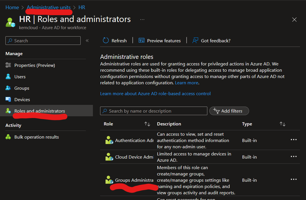Click the Devices monitor icon
This screenshot has width=306, height=200.
tap(8, 99)
